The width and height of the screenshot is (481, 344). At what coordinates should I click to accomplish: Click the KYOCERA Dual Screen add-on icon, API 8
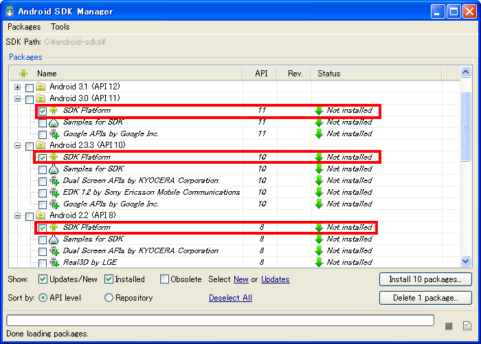54,251
